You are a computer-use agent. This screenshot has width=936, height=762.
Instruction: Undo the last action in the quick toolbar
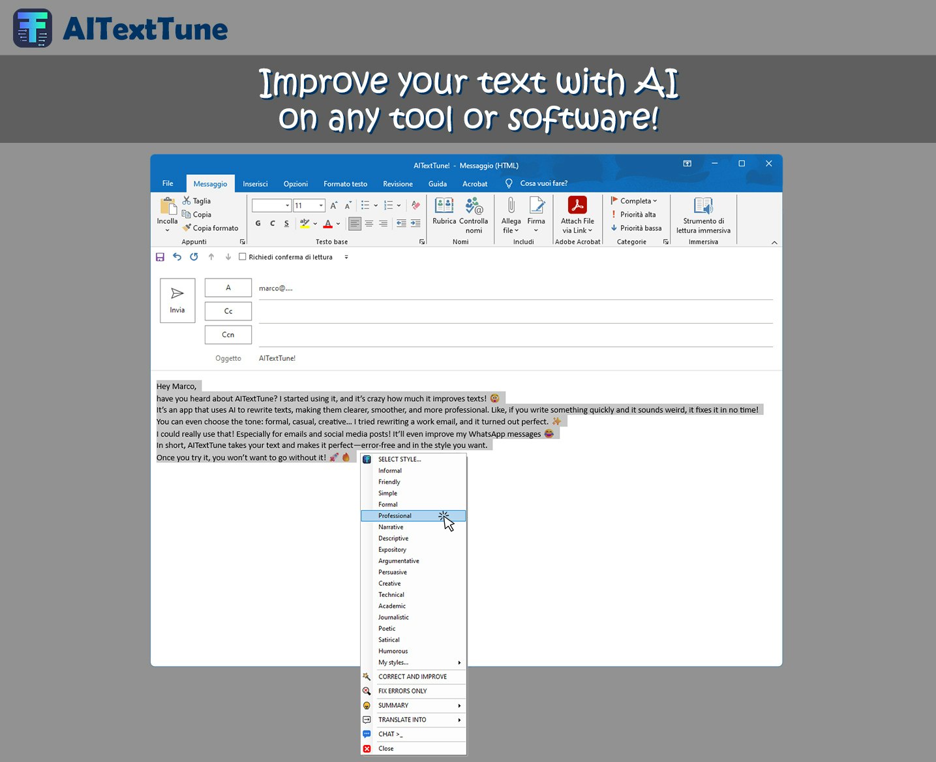177,257
